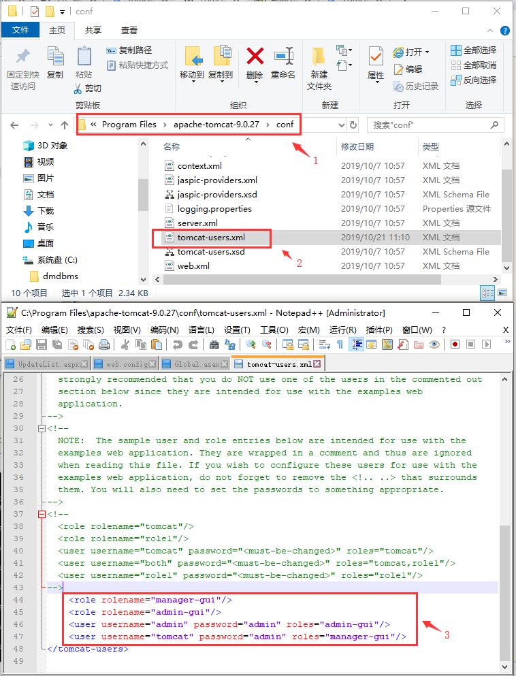Image resolution: width=516 pixels, height=676 pixels.
Task: Click Zoom Out magnifier in Notepad++
Action: pos(267,344)
